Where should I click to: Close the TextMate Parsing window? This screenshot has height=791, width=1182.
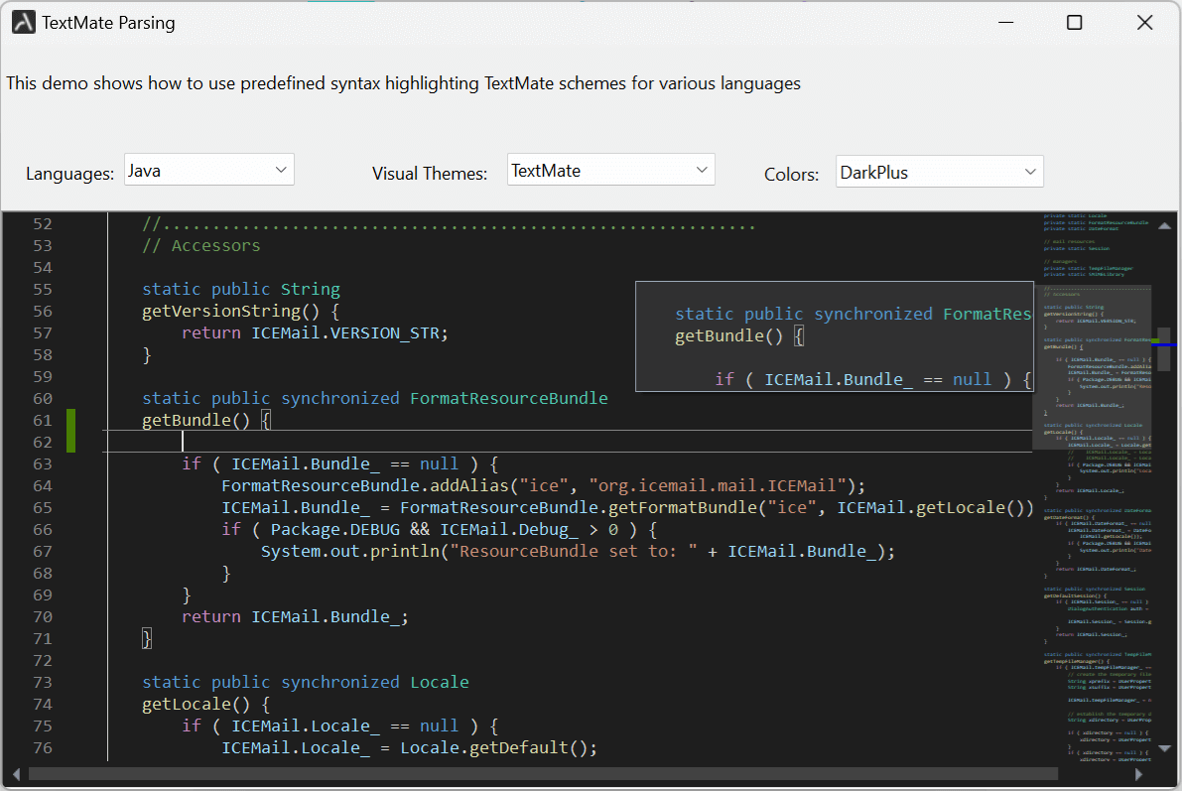[x=1144, y=23]
